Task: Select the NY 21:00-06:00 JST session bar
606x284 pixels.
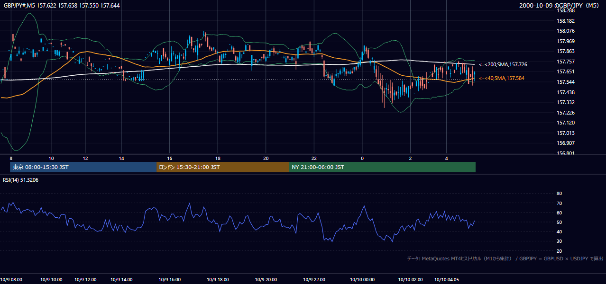Action: click(382, 167)
